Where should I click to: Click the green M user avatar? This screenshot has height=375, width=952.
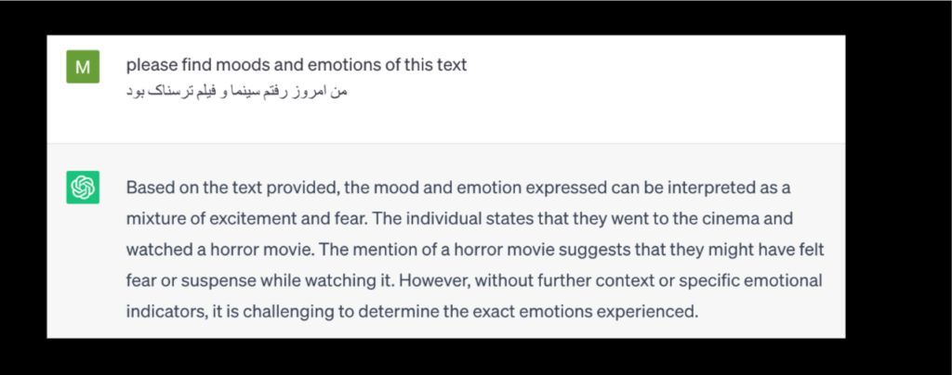(x=83, y=67)
